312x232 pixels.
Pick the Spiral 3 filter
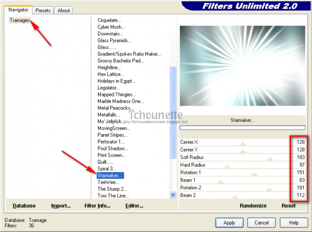point(108,169)
